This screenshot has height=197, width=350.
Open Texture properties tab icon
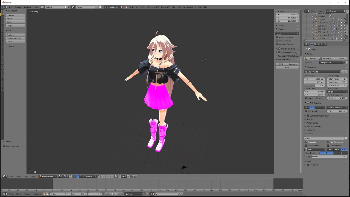[325, 44]
